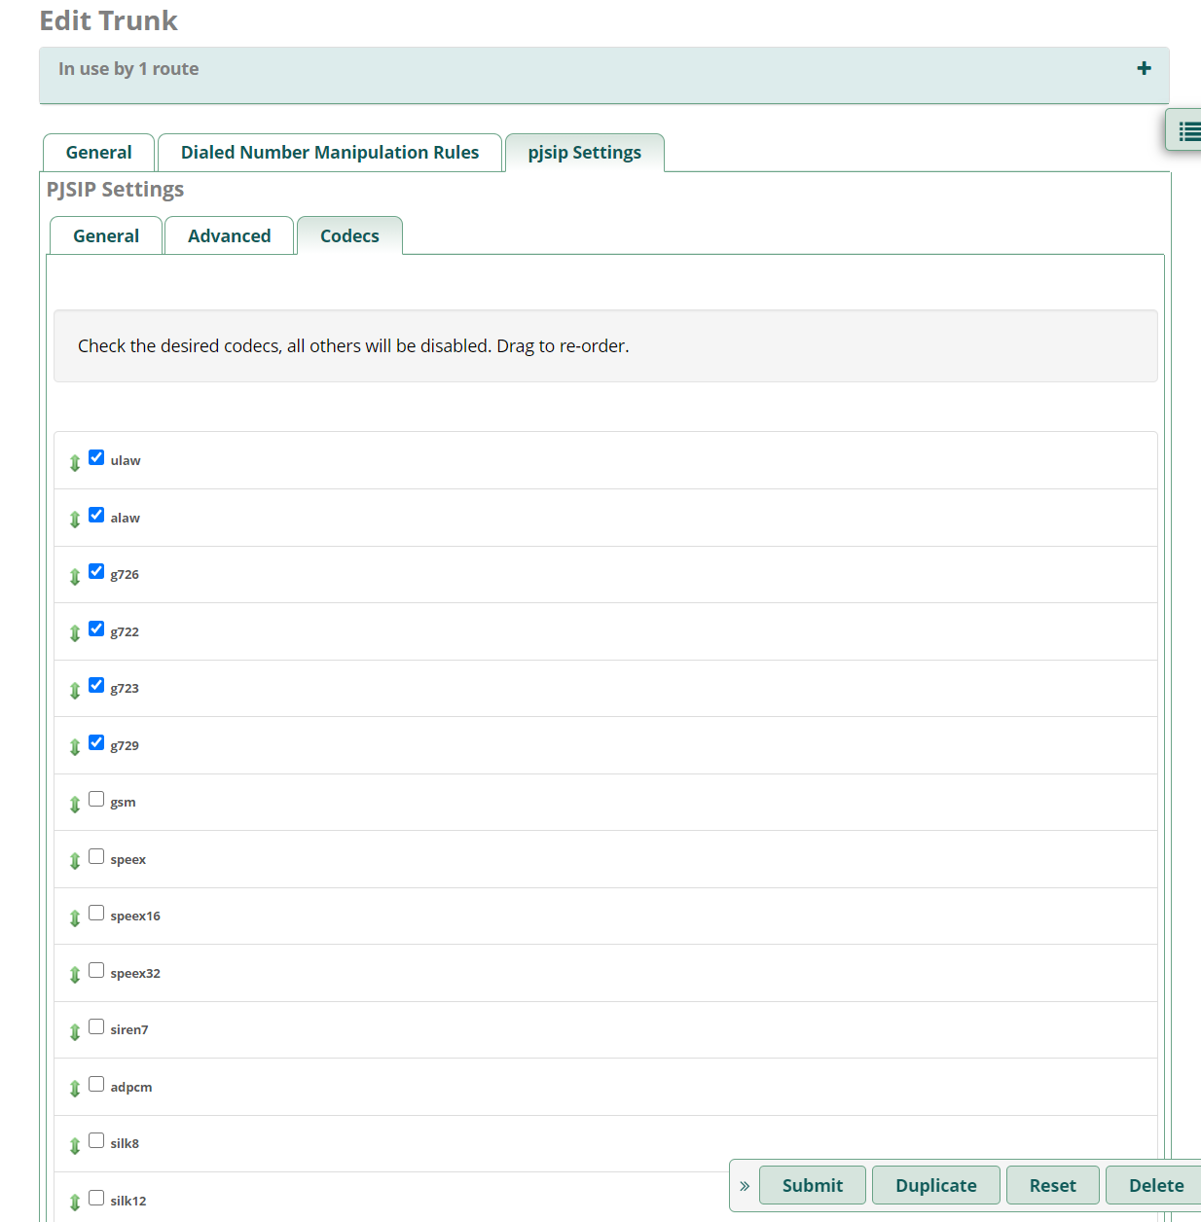Click the reorder handle icon for gsm

75,805
